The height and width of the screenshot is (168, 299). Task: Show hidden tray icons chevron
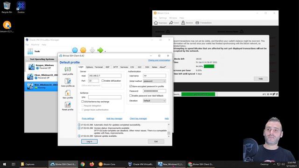coord(274,164)
